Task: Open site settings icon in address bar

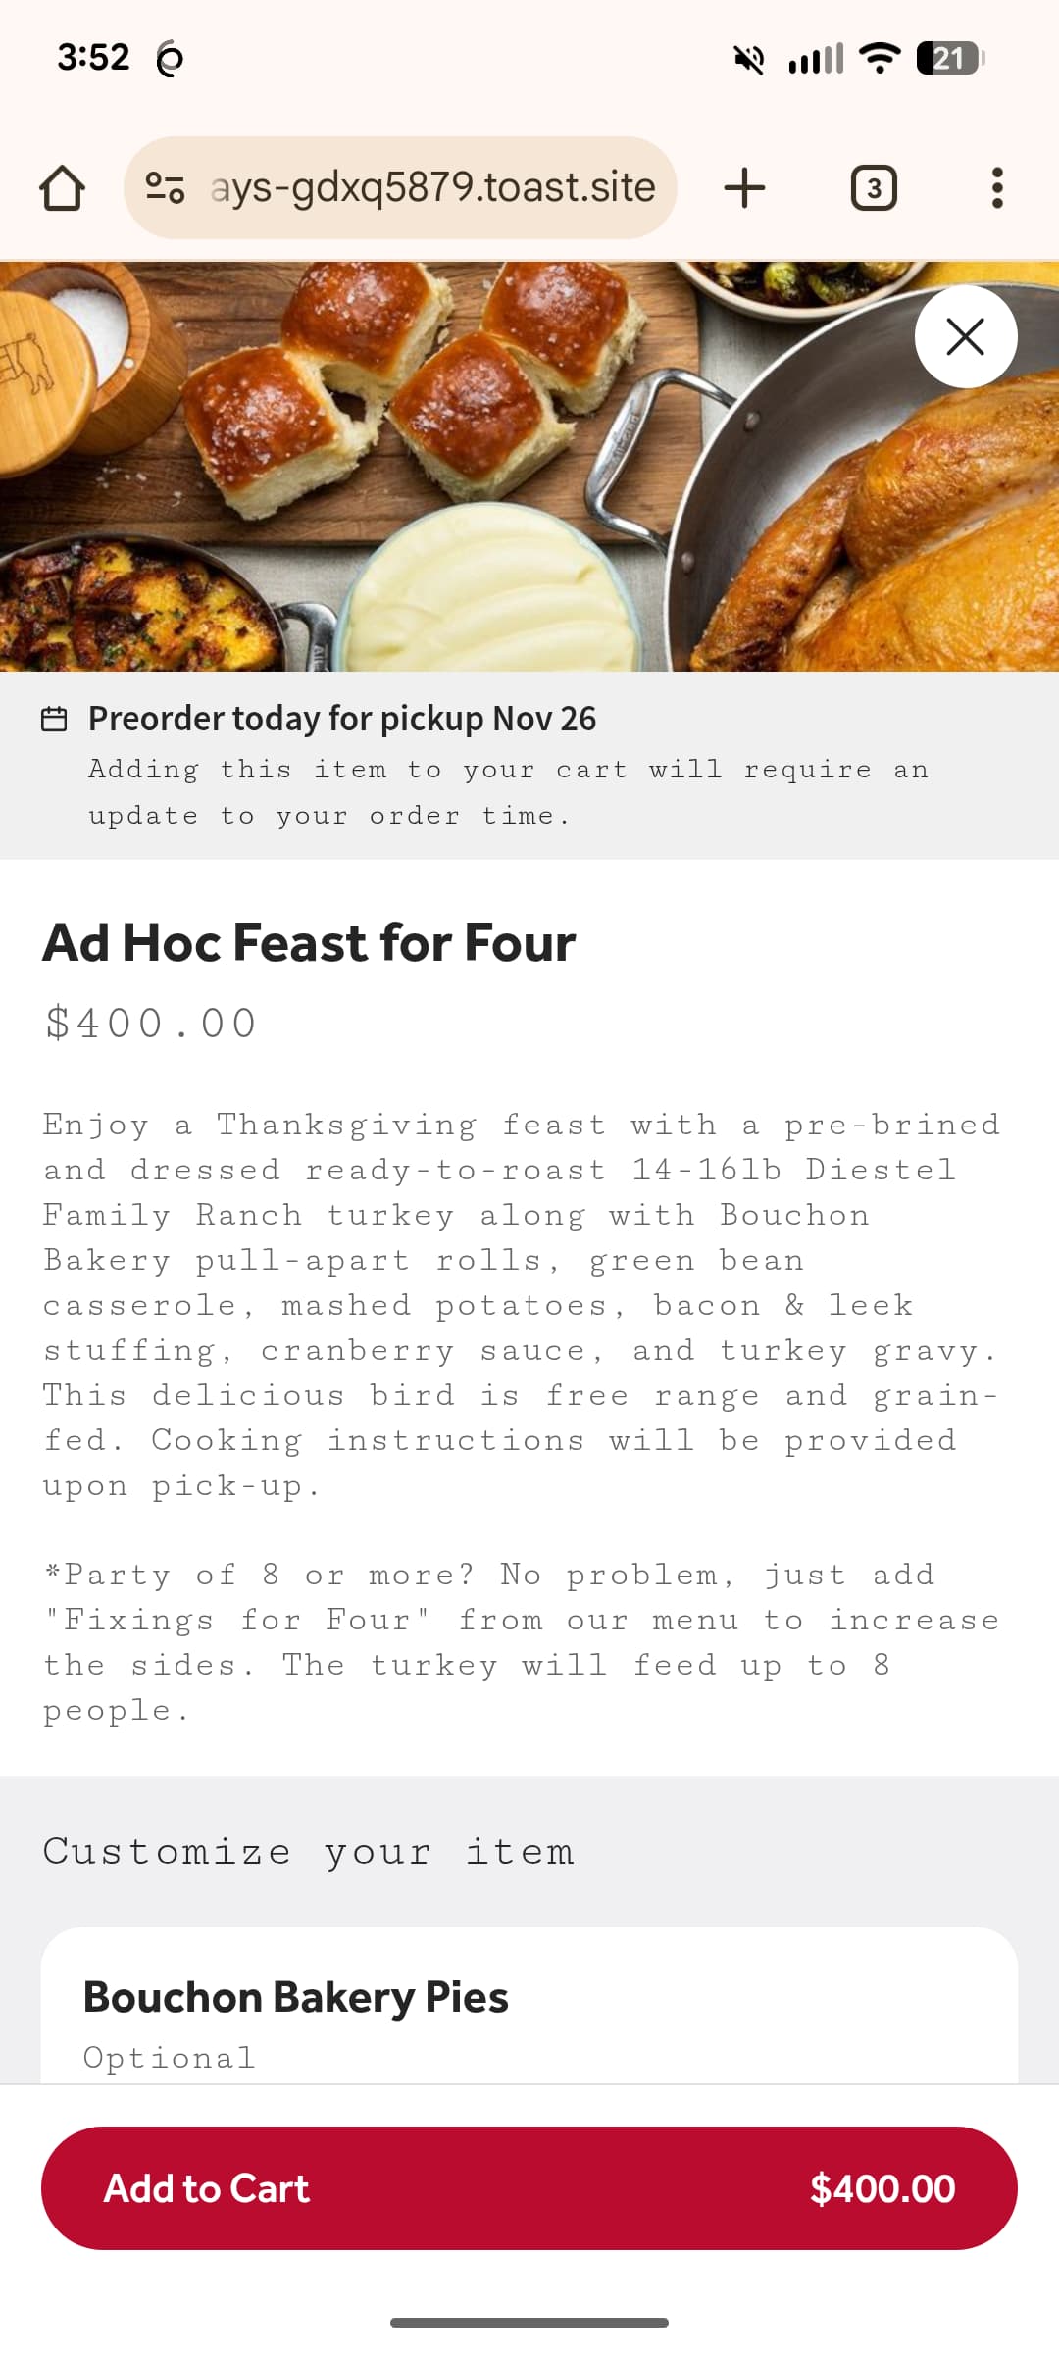Action: [165, 187]
